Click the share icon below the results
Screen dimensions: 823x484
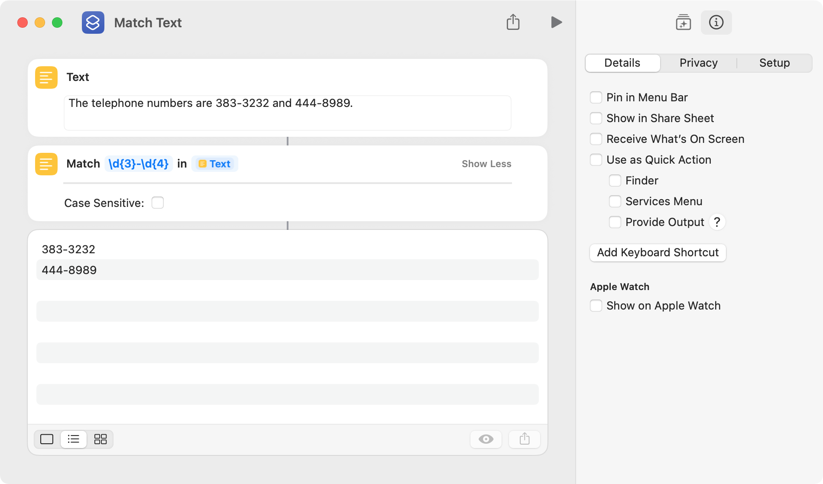(525, 439)
